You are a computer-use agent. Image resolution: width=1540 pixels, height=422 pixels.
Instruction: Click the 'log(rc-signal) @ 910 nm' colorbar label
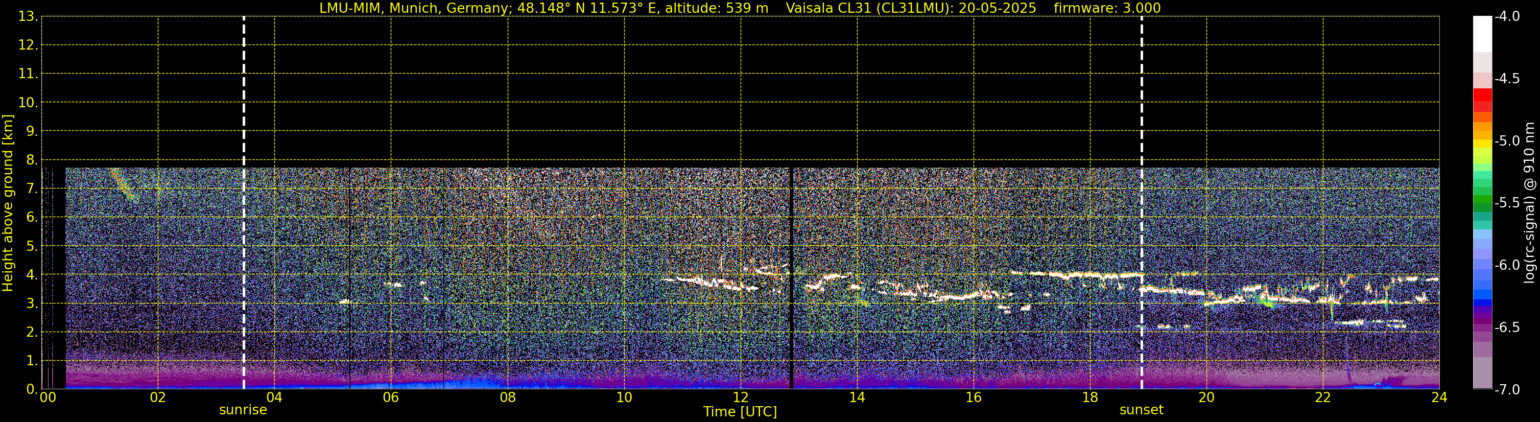coord(1529,203)
